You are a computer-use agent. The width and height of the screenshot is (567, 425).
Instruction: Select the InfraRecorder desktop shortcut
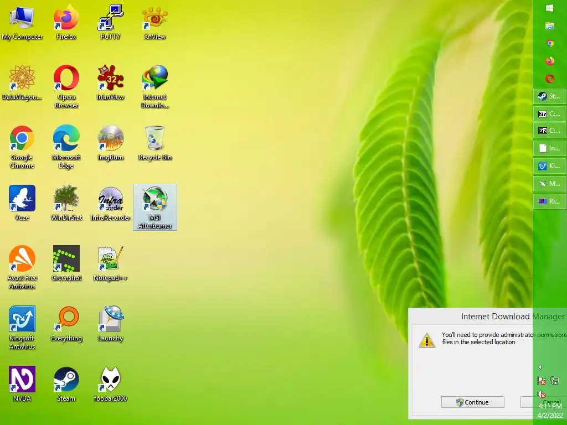110,203
